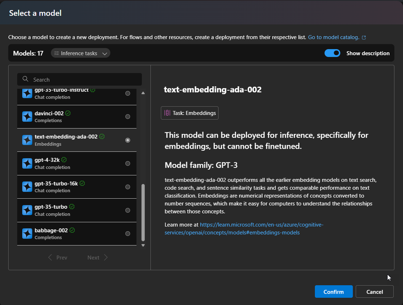
Task: Click the babbage-002 model icon
Action: 27,234
